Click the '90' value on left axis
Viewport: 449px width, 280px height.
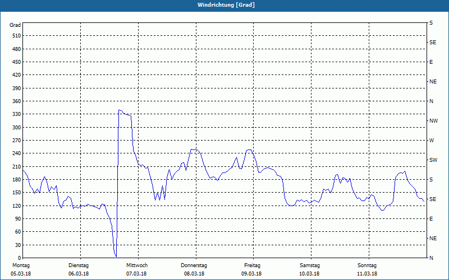(19, 219)
